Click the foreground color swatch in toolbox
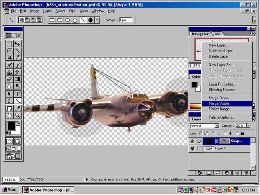This screenshot has width=260, height=195. tap(11, 127)
